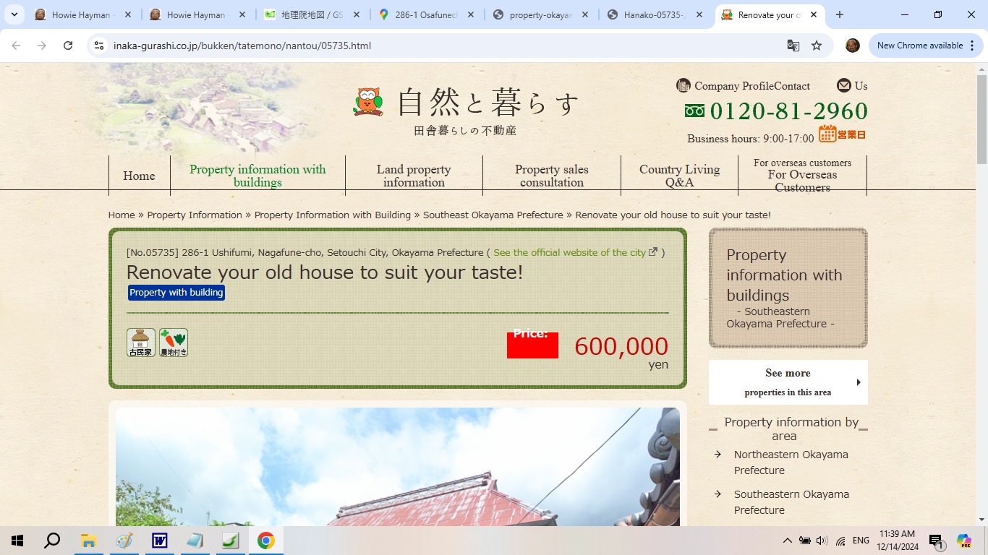The width and height of the screenshot is (988, 555).
Task: Click the farmland included carrot icon
Action: point(174,343)
